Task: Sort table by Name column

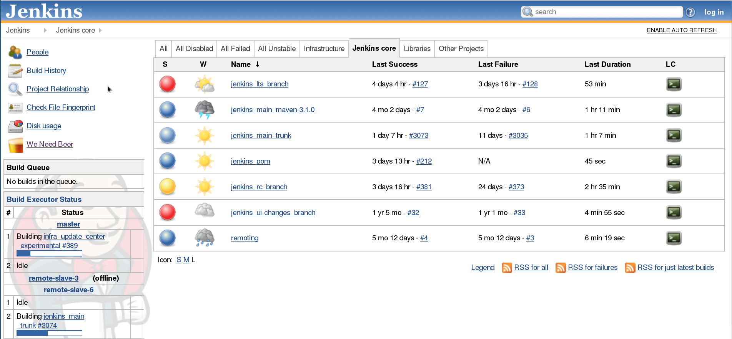Action: tap(241, 64)
